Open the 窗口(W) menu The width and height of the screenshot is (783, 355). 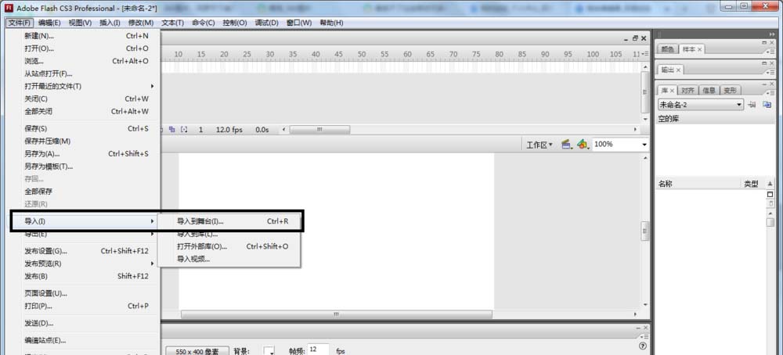pyautogui.click(x=298, y=23)
